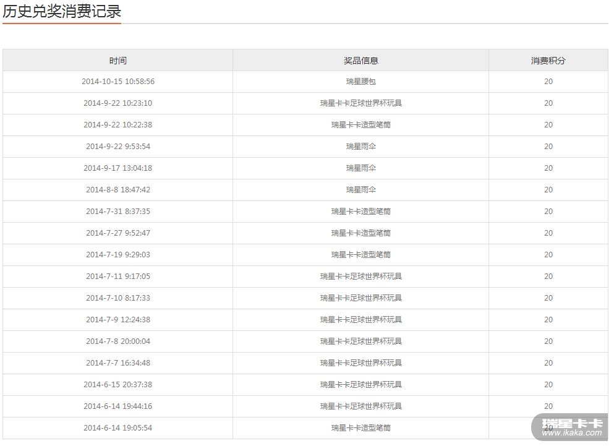Screen dimensions: 614x446
Task: Click the 时间 column header
Action: [x=118, y=61]
